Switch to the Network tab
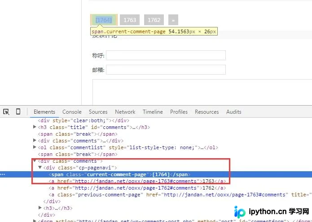312x222 pixels. [125, 112]
